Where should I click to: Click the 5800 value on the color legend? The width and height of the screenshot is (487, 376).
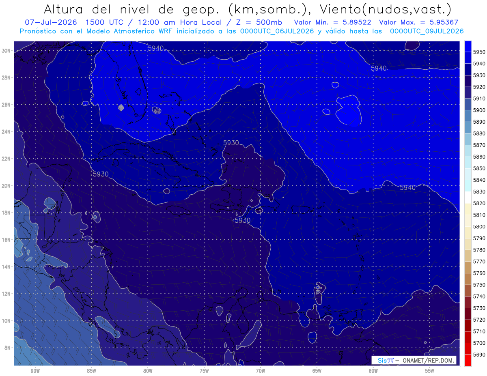tap(479, 226)
